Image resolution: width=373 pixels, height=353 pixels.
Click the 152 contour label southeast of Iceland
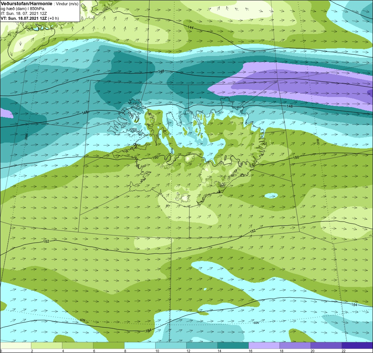(x=253, y=231)
